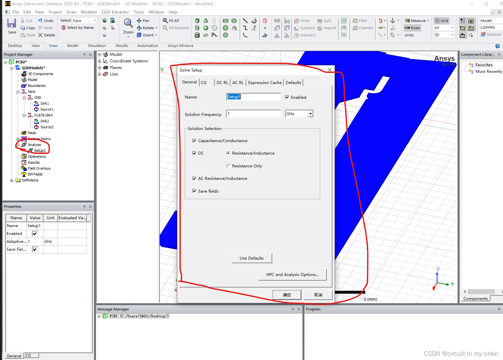Click the Undo toolbar button
Screen dimensions: 503x360
point(45,21)
